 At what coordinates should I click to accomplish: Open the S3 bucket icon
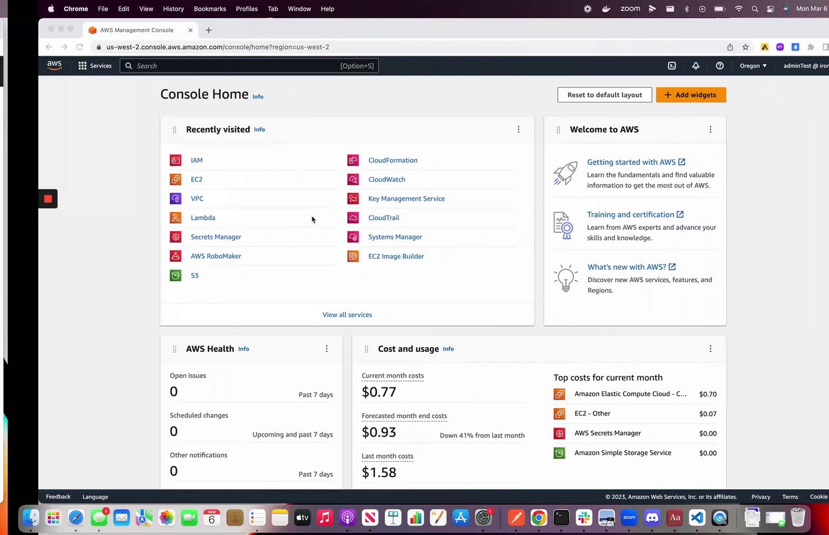click(176, 276)
